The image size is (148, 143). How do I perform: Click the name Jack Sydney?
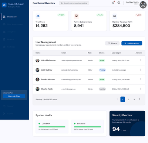coord(47,70)
